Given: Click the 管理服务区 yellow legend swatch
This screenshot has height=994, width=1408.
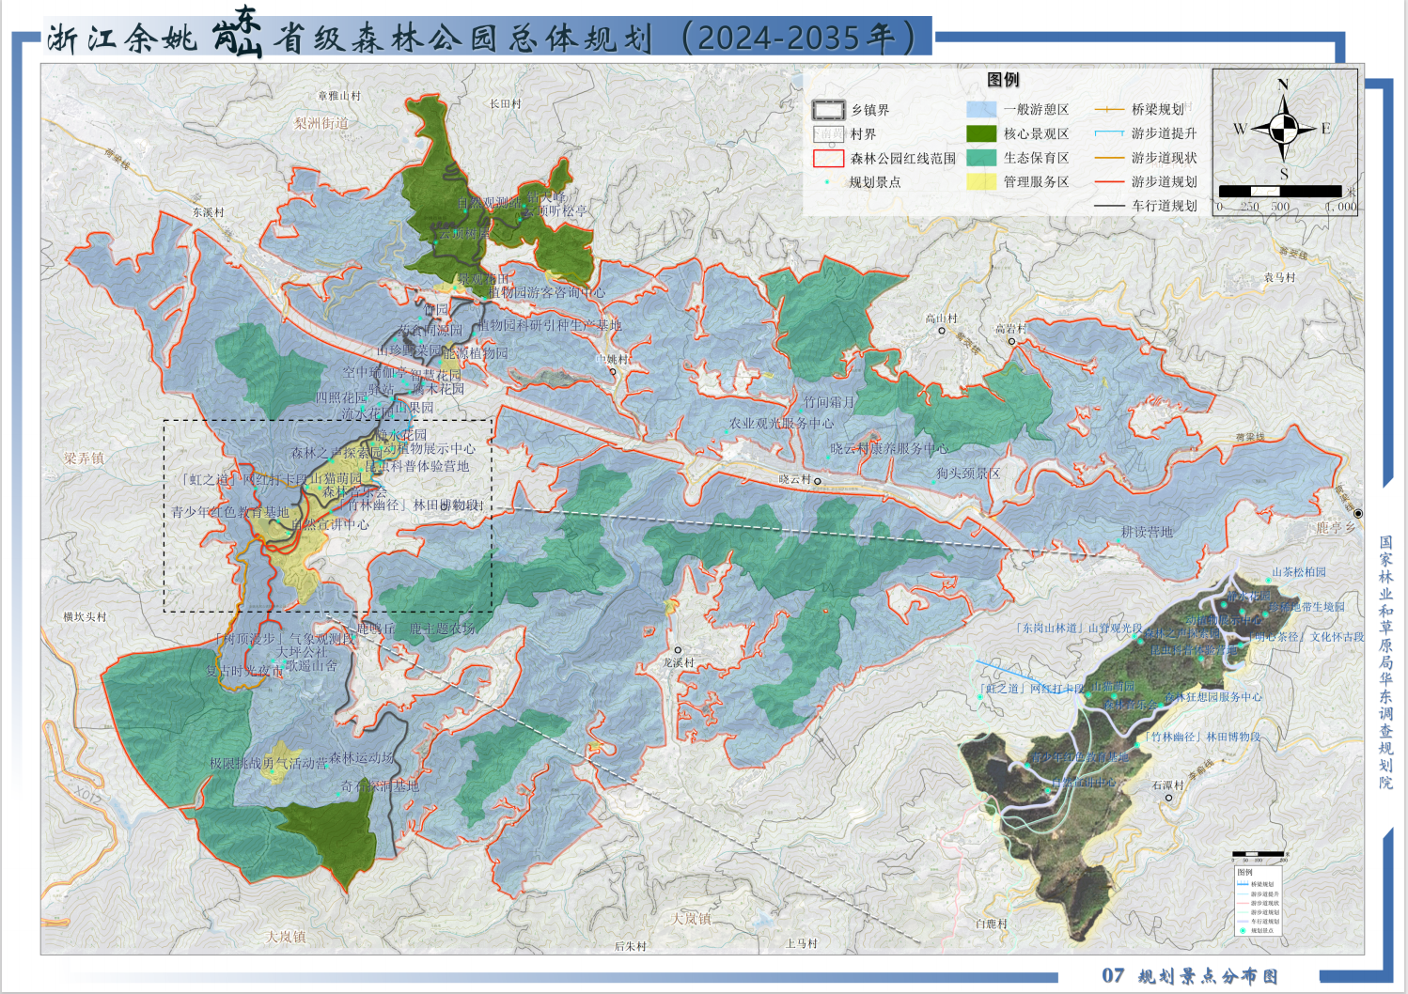Looking at the screenshot, I should click(981, 181).
